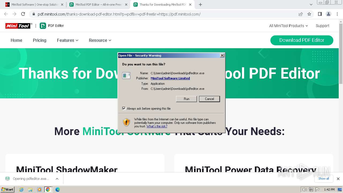Close the MiniTool PDF Editor All-in-one tab
The image size is (343, 193).
click(x=126, y=5)
